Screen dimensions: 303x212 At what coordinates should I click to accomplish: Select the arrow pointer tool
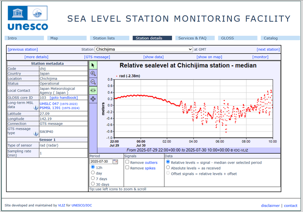click(x=93, y=65)
